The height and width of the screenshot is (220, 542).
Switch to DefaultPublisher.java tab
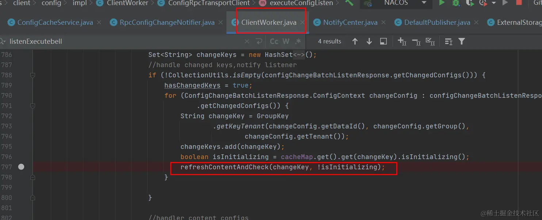coord(437,23)
